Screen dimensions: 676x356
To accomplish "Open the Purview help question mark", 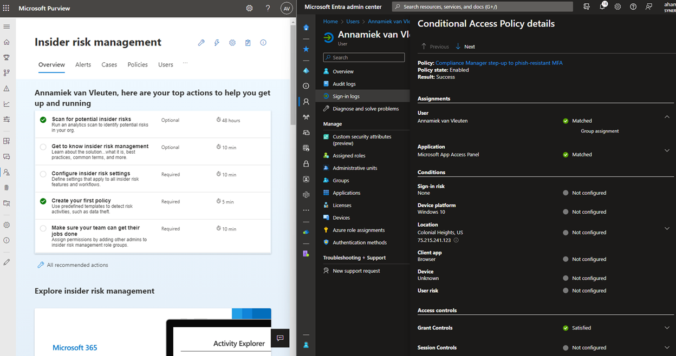I will [268, 8].
